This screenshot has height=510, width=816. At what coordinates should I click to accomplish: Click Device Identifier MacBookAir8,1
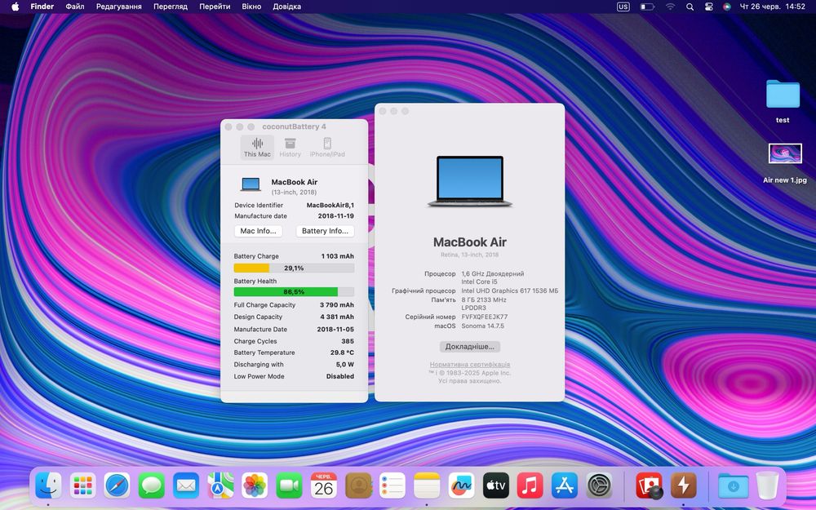pos(330,205)
